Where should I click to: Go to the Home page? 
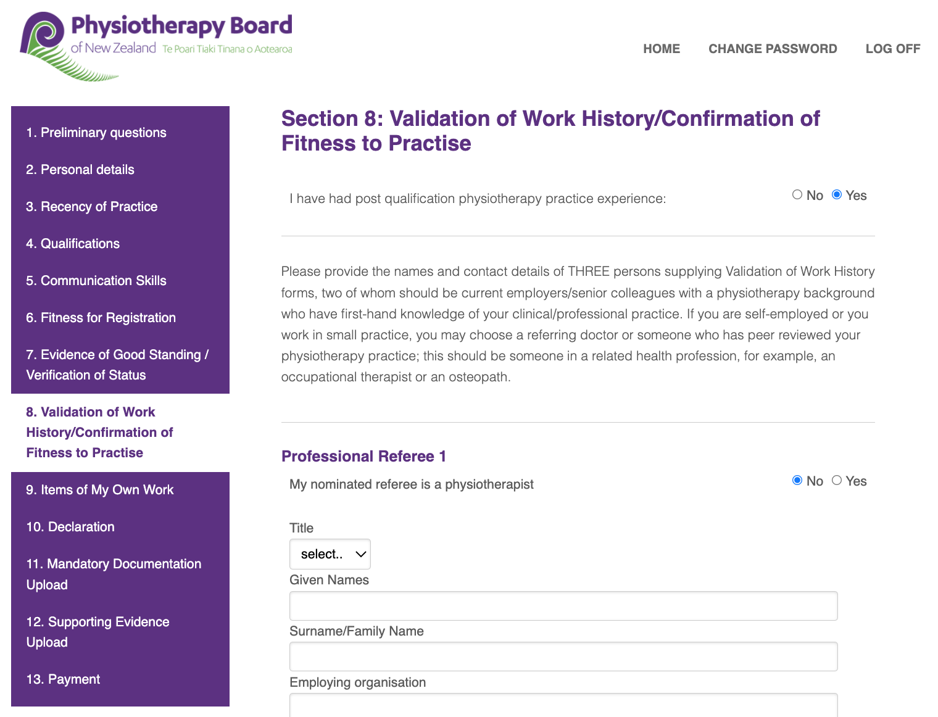tap(662, 49)
